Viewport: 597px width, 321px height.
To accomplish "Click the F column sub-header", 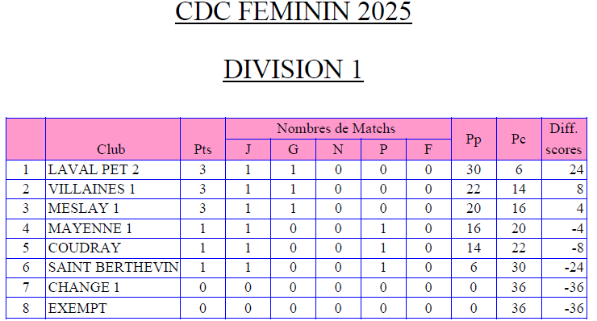I will pos(428,149).
